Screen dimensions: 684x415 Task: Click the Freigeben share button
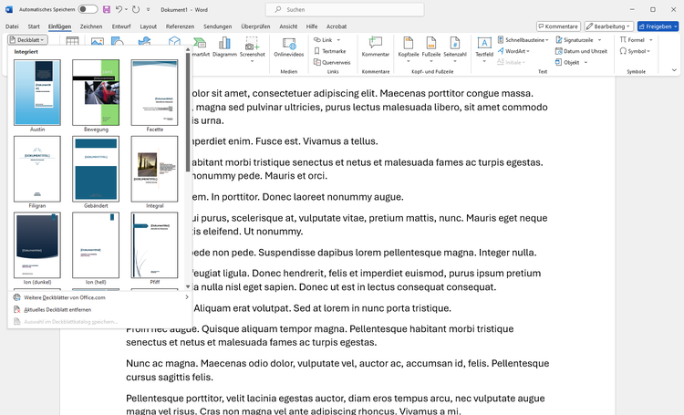tap(658, 26)
